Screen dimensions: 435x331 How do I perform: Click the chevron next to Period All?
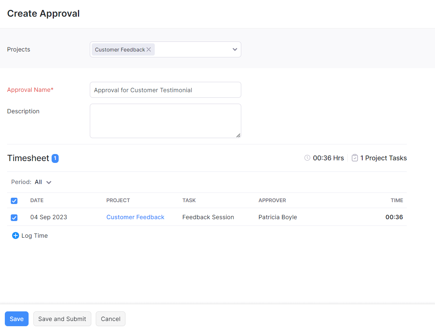coord(49,182)
